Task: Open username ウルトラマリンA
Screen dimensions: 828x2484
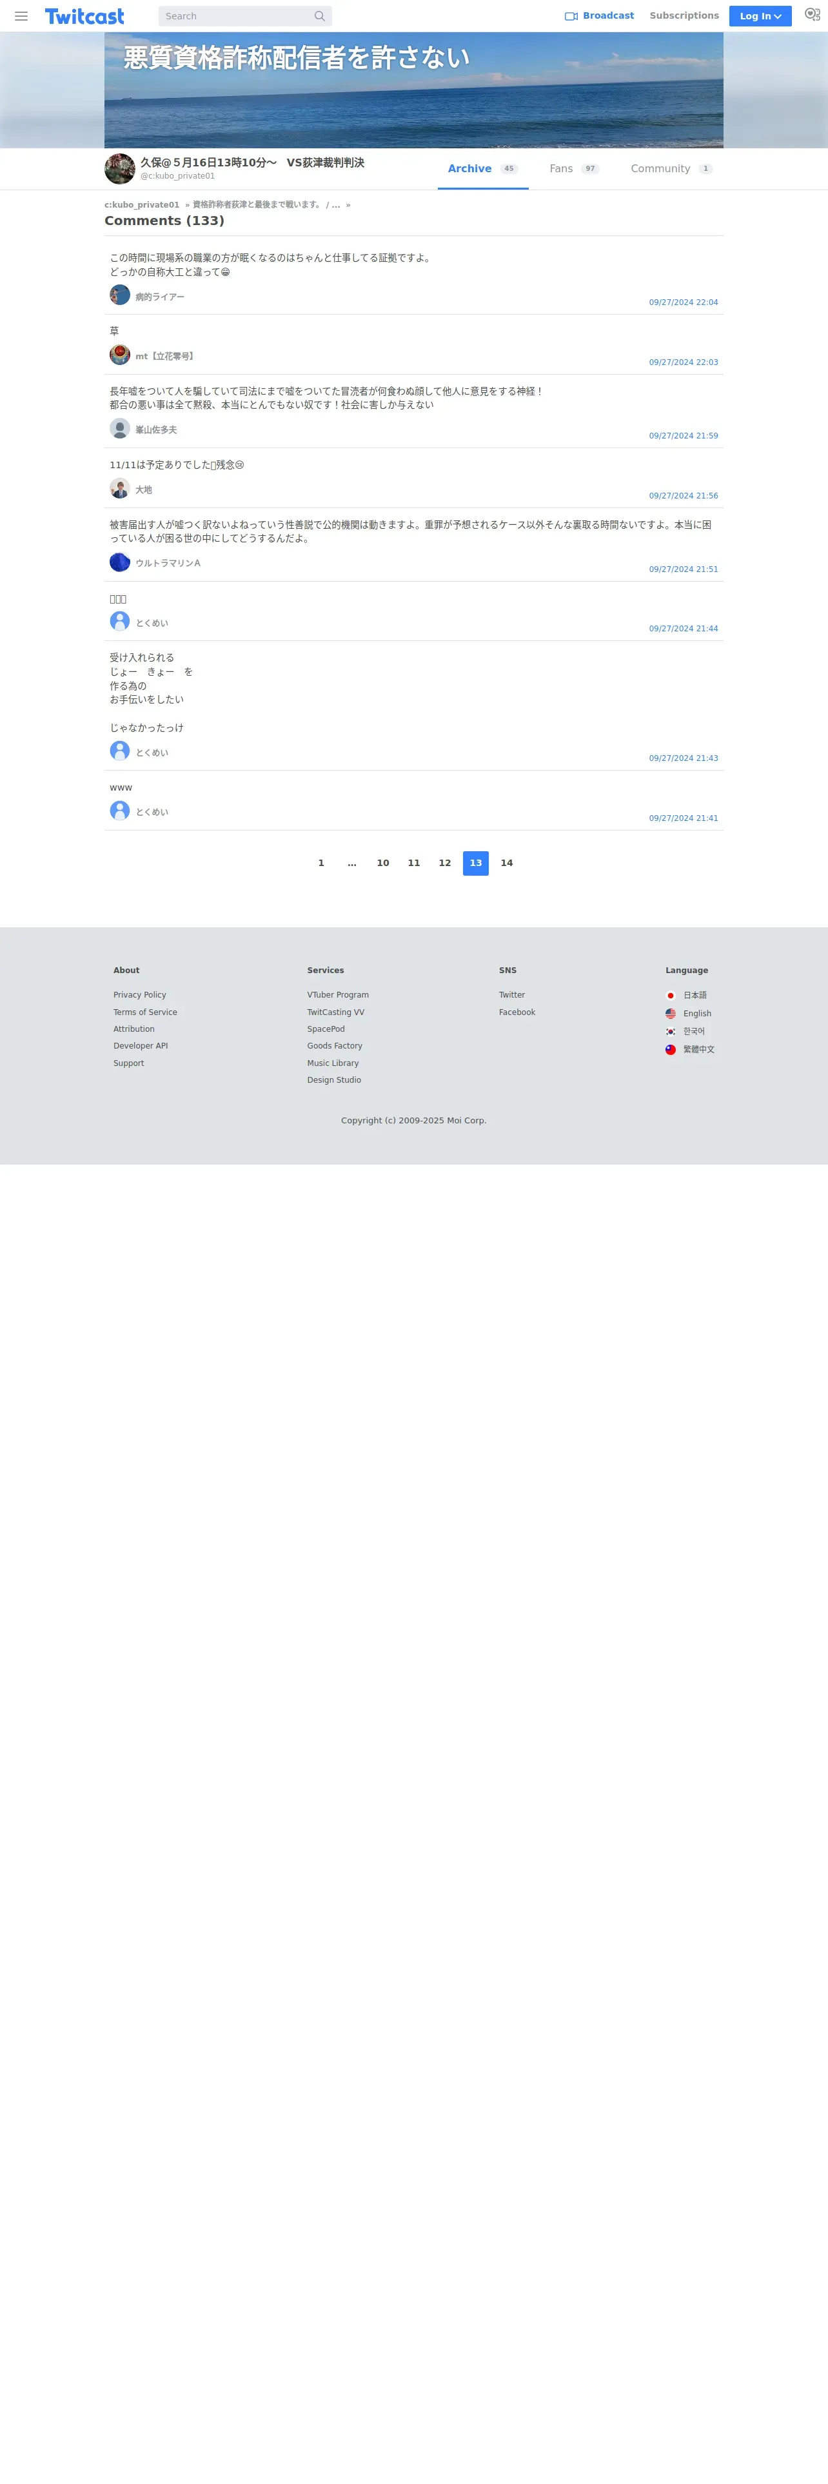Action: tap(168, 563)
